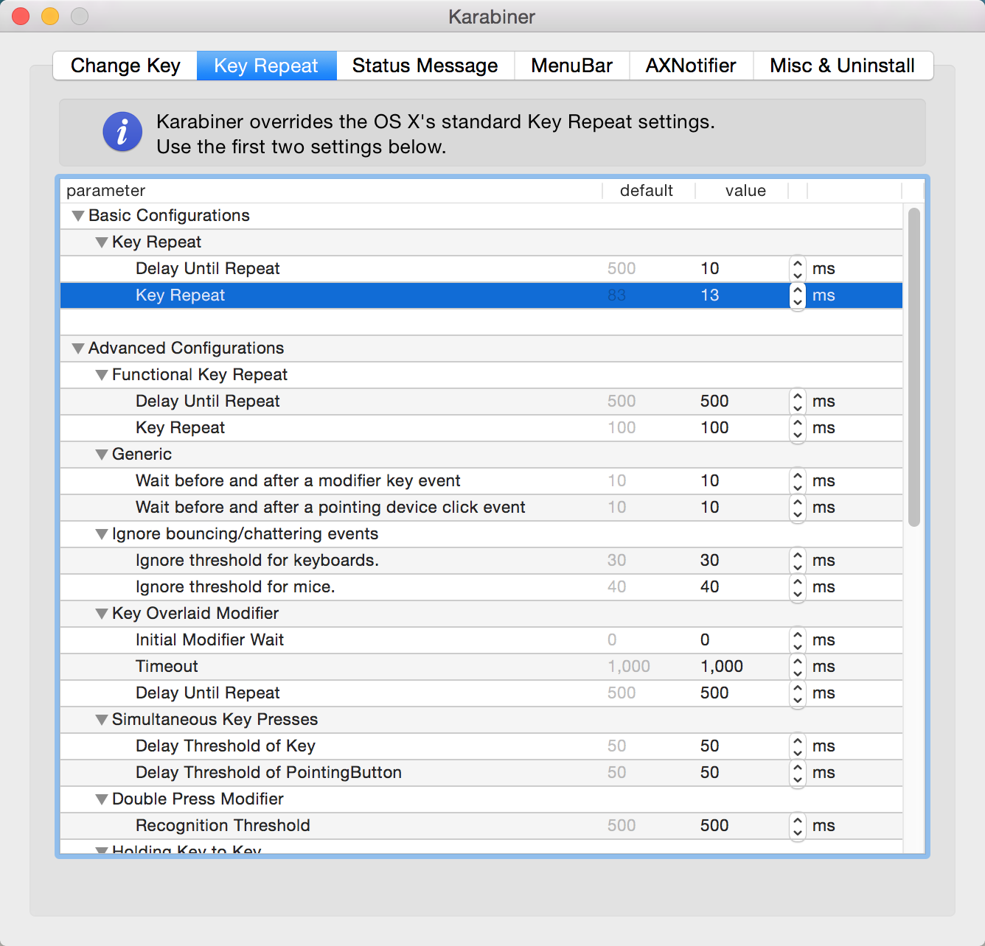The width and height of the screenshot is (985, 946).
Task: Open the MenuBar tab
Action: (571, 66)
